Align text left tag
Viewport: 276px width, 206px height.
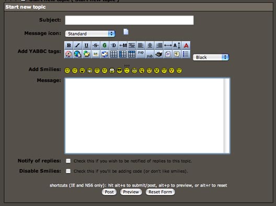[141, 45]
